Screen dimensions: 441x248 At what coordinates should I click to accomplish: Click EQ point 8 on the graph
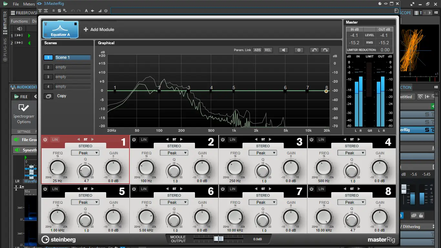point(326,91)
